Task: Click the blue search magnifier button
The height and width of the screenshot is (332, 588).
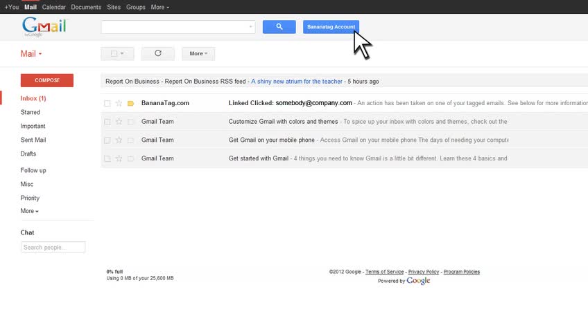Action: 279,27
